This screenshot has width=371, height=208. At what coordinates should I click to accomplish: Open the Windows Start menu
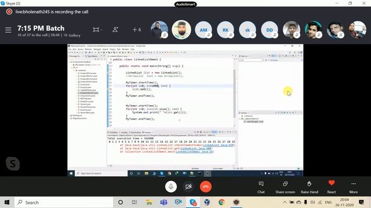(7, 202)
